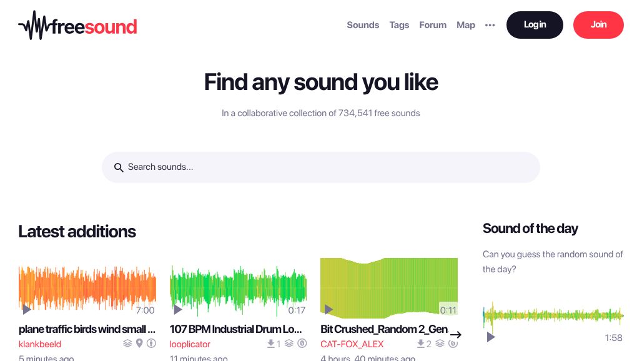Viewport: 642px width, 361px height.
Task: Click the license icon on klankbeeld's sound
Action: (152, 343)
